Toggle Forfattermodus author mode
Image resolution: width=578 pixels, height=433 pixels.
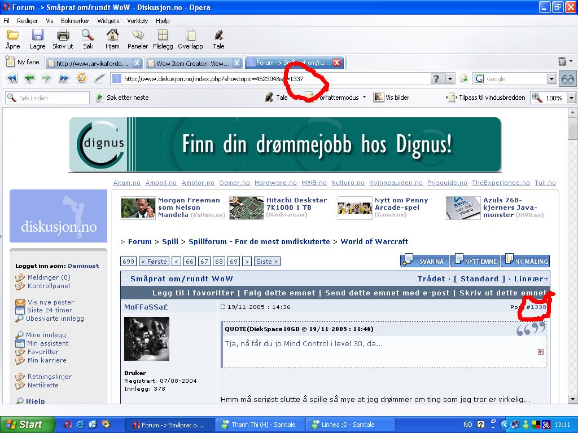pos(332,98)
